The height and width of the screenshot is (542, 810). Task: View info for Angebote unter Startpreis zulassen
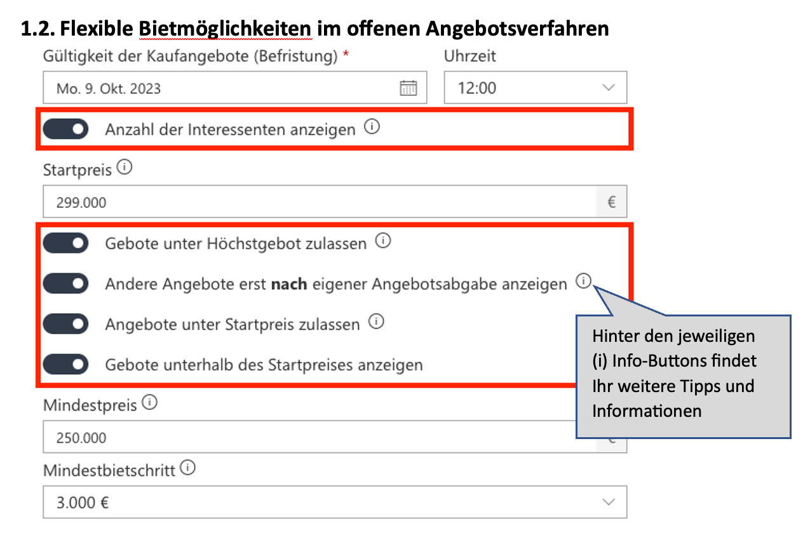pos(377,323)
